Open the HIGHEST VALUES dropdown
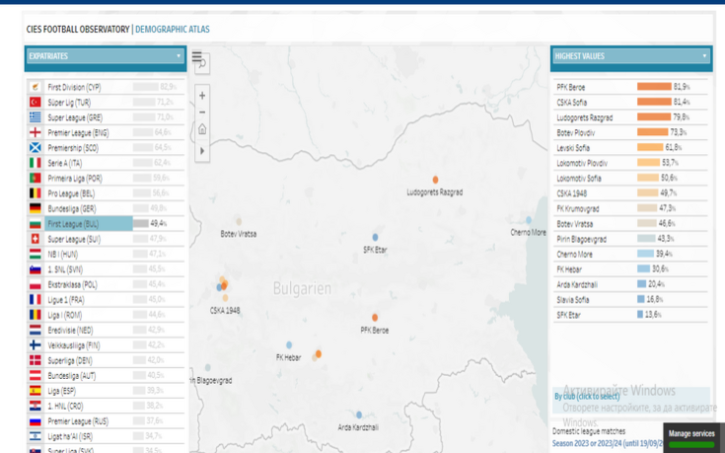The height and width of the screenshot is (453, 725). 631,56
